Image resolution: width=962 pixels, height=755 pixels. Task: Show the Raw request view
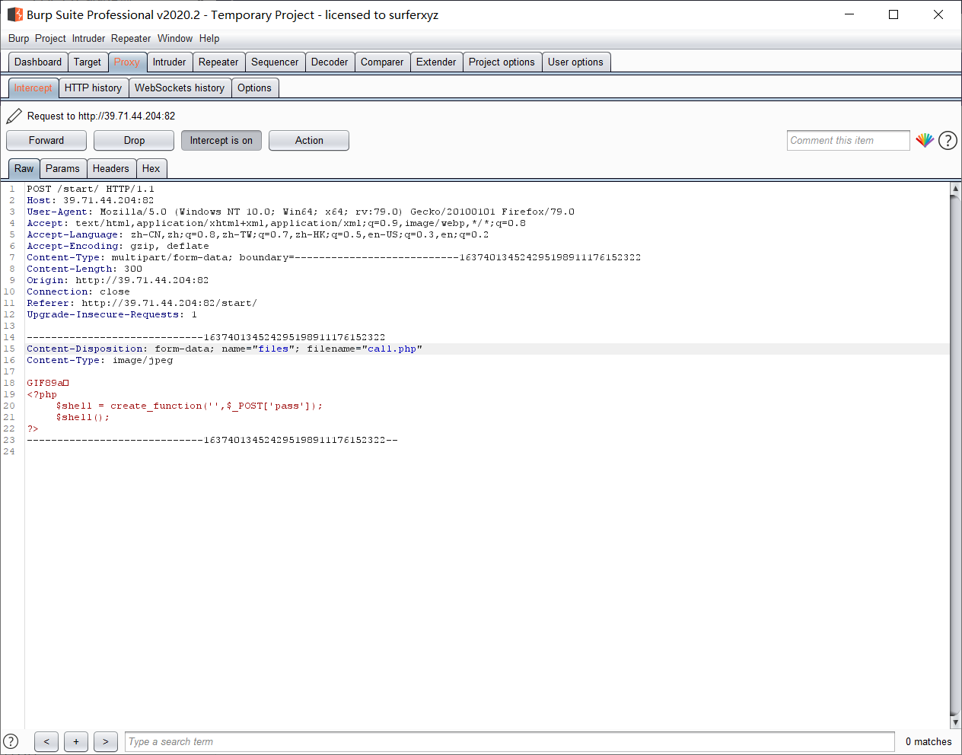[24, 169]
